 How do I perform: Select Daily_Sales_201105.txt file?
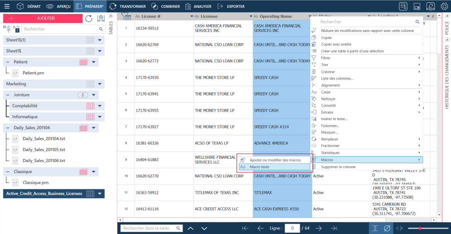(44, 149)
